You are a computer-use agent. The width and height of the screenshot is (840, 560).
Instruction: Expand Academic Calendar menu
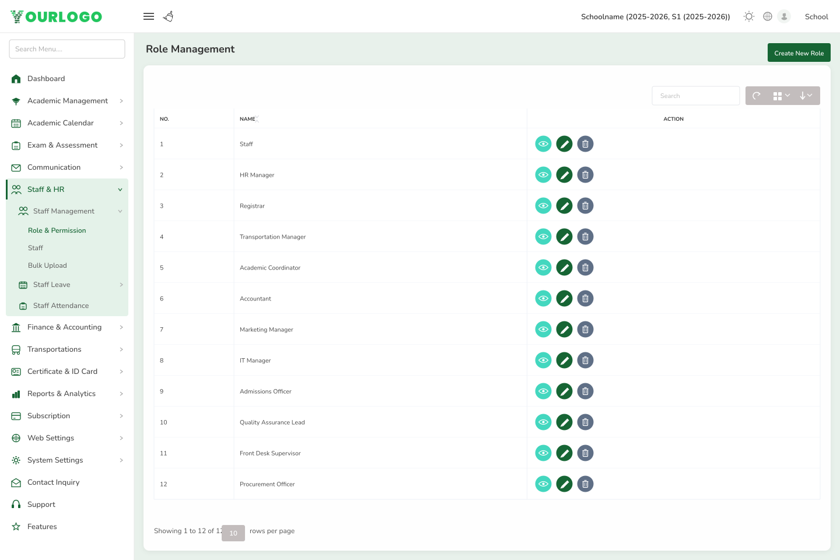[67, 123]
